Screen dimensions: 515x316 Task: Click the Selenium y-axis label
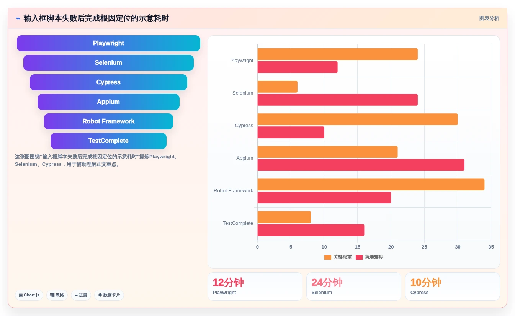click(243, 93)
